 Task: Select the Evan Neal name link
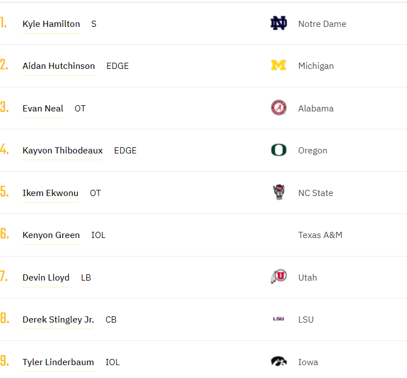43,109
